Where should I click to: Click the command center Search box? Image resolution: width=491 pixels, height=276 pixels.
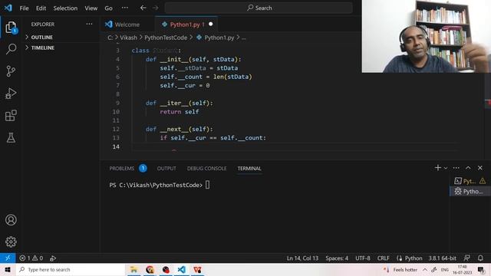259,8
